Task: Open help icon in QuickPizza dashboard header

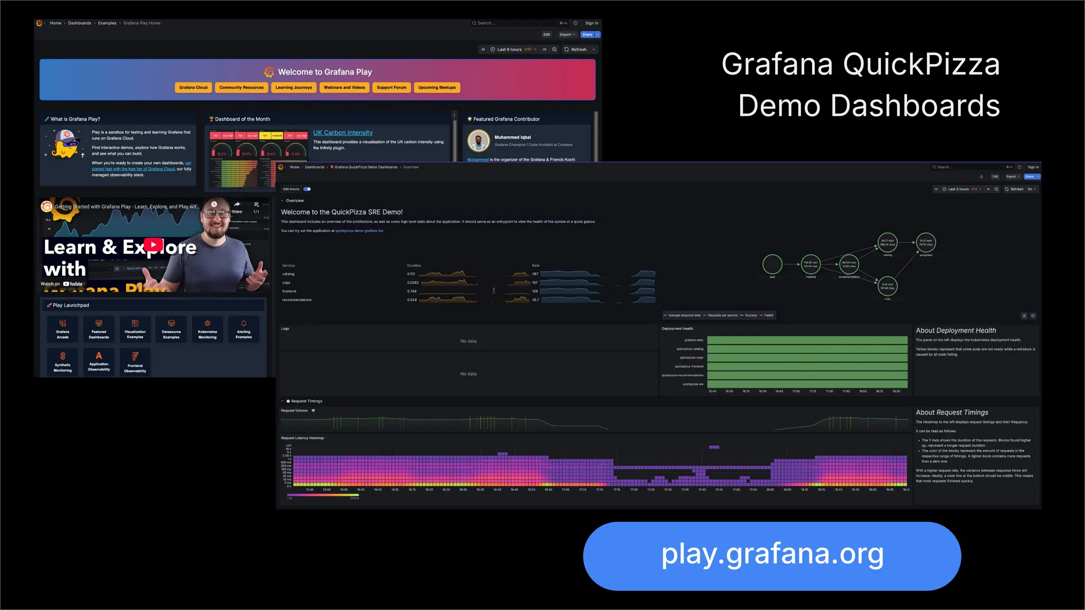Action: [1019, 167]
